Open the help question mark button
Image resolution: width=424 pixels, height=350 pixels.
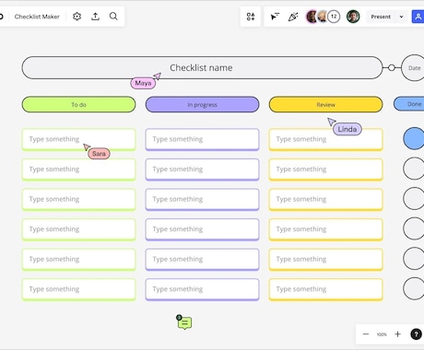point(416,334)
